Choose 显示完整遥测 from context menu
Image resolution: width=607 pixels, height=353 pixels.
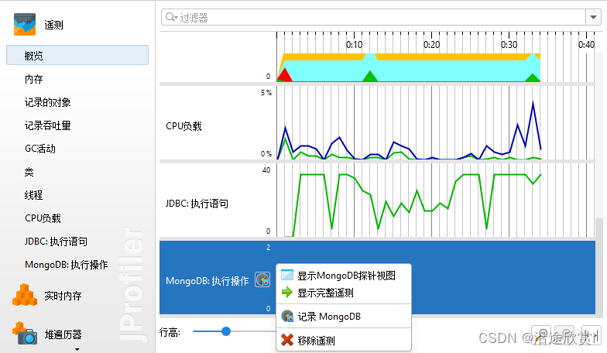tap(344, 293)
